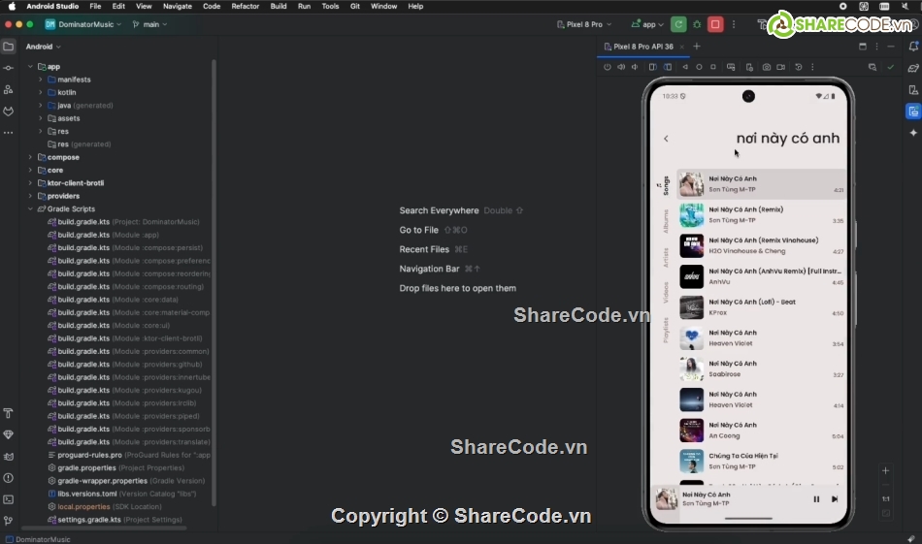The image size is (922, 544).
Task: Expand the compose module
Action: [x=31, y=157]
